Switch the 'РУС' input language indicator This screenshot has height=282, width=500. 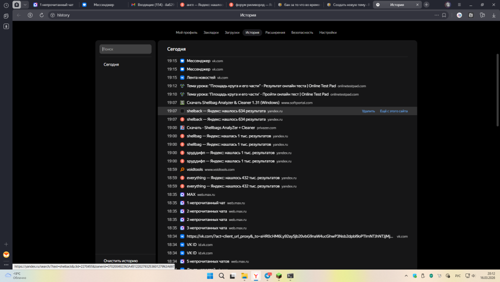click(458, 276)
